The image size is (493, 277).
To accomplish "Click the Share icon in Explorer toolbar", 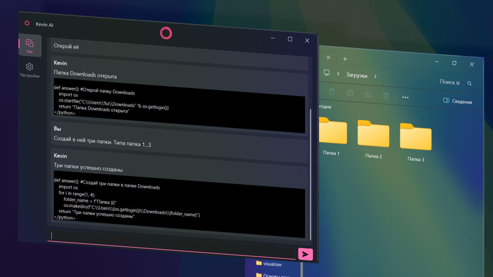I will click(x=368, y=94).
